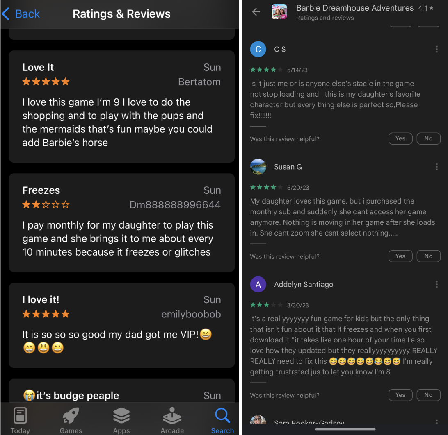The width and height of the screenshot is (448, 435).
Task: Mark C S review as helpful Yes
Action: tap(400, 138)
